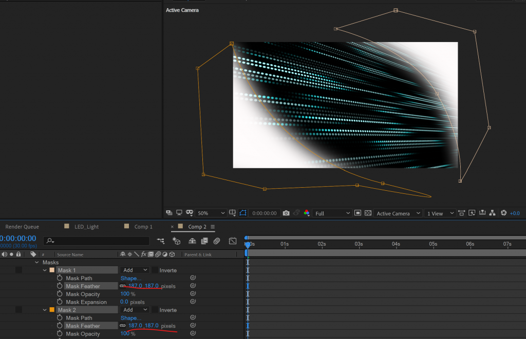Screen dimensions: 526x339
Task: Open Mask 1 mode dropdown set to Add
Action: tap(135, 270)
